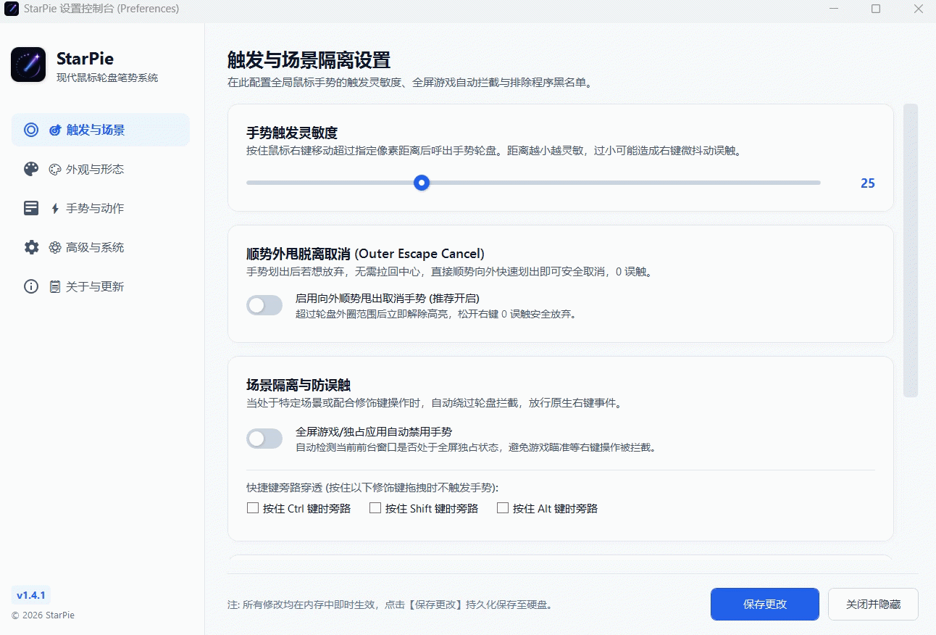Open the 触发与场景 tab
This screenshot has height=635, width=936.
point(101,130)
